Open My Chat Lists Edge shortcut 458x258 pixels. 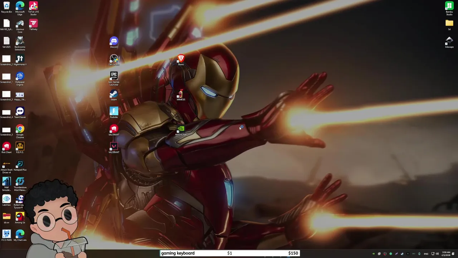point(20,235)
